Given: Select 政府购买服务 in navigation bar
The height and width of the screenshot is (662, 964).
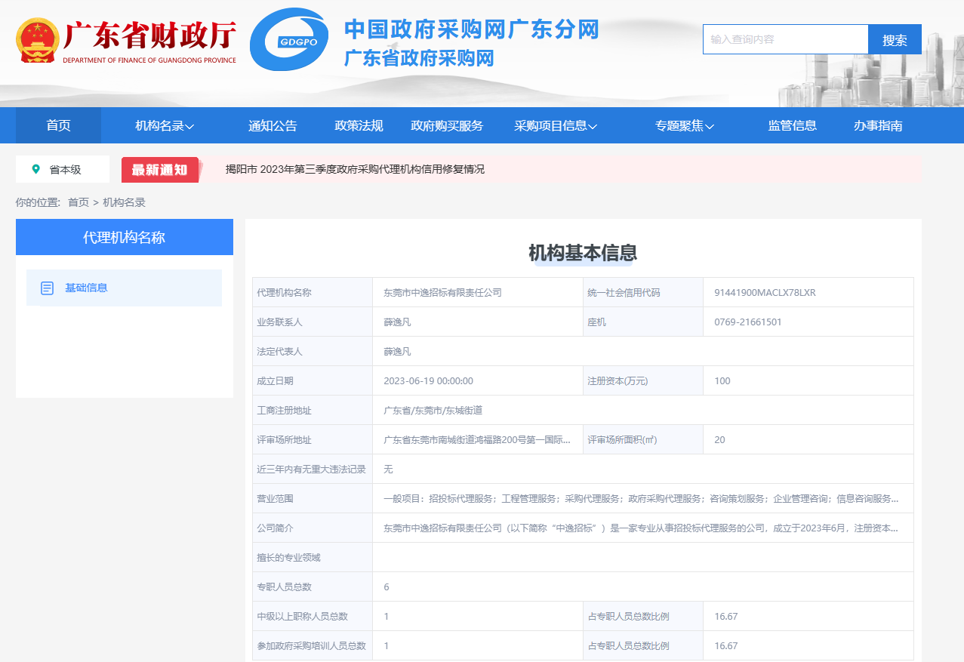Looking at the screenshot, I should (x=446, y=126).
